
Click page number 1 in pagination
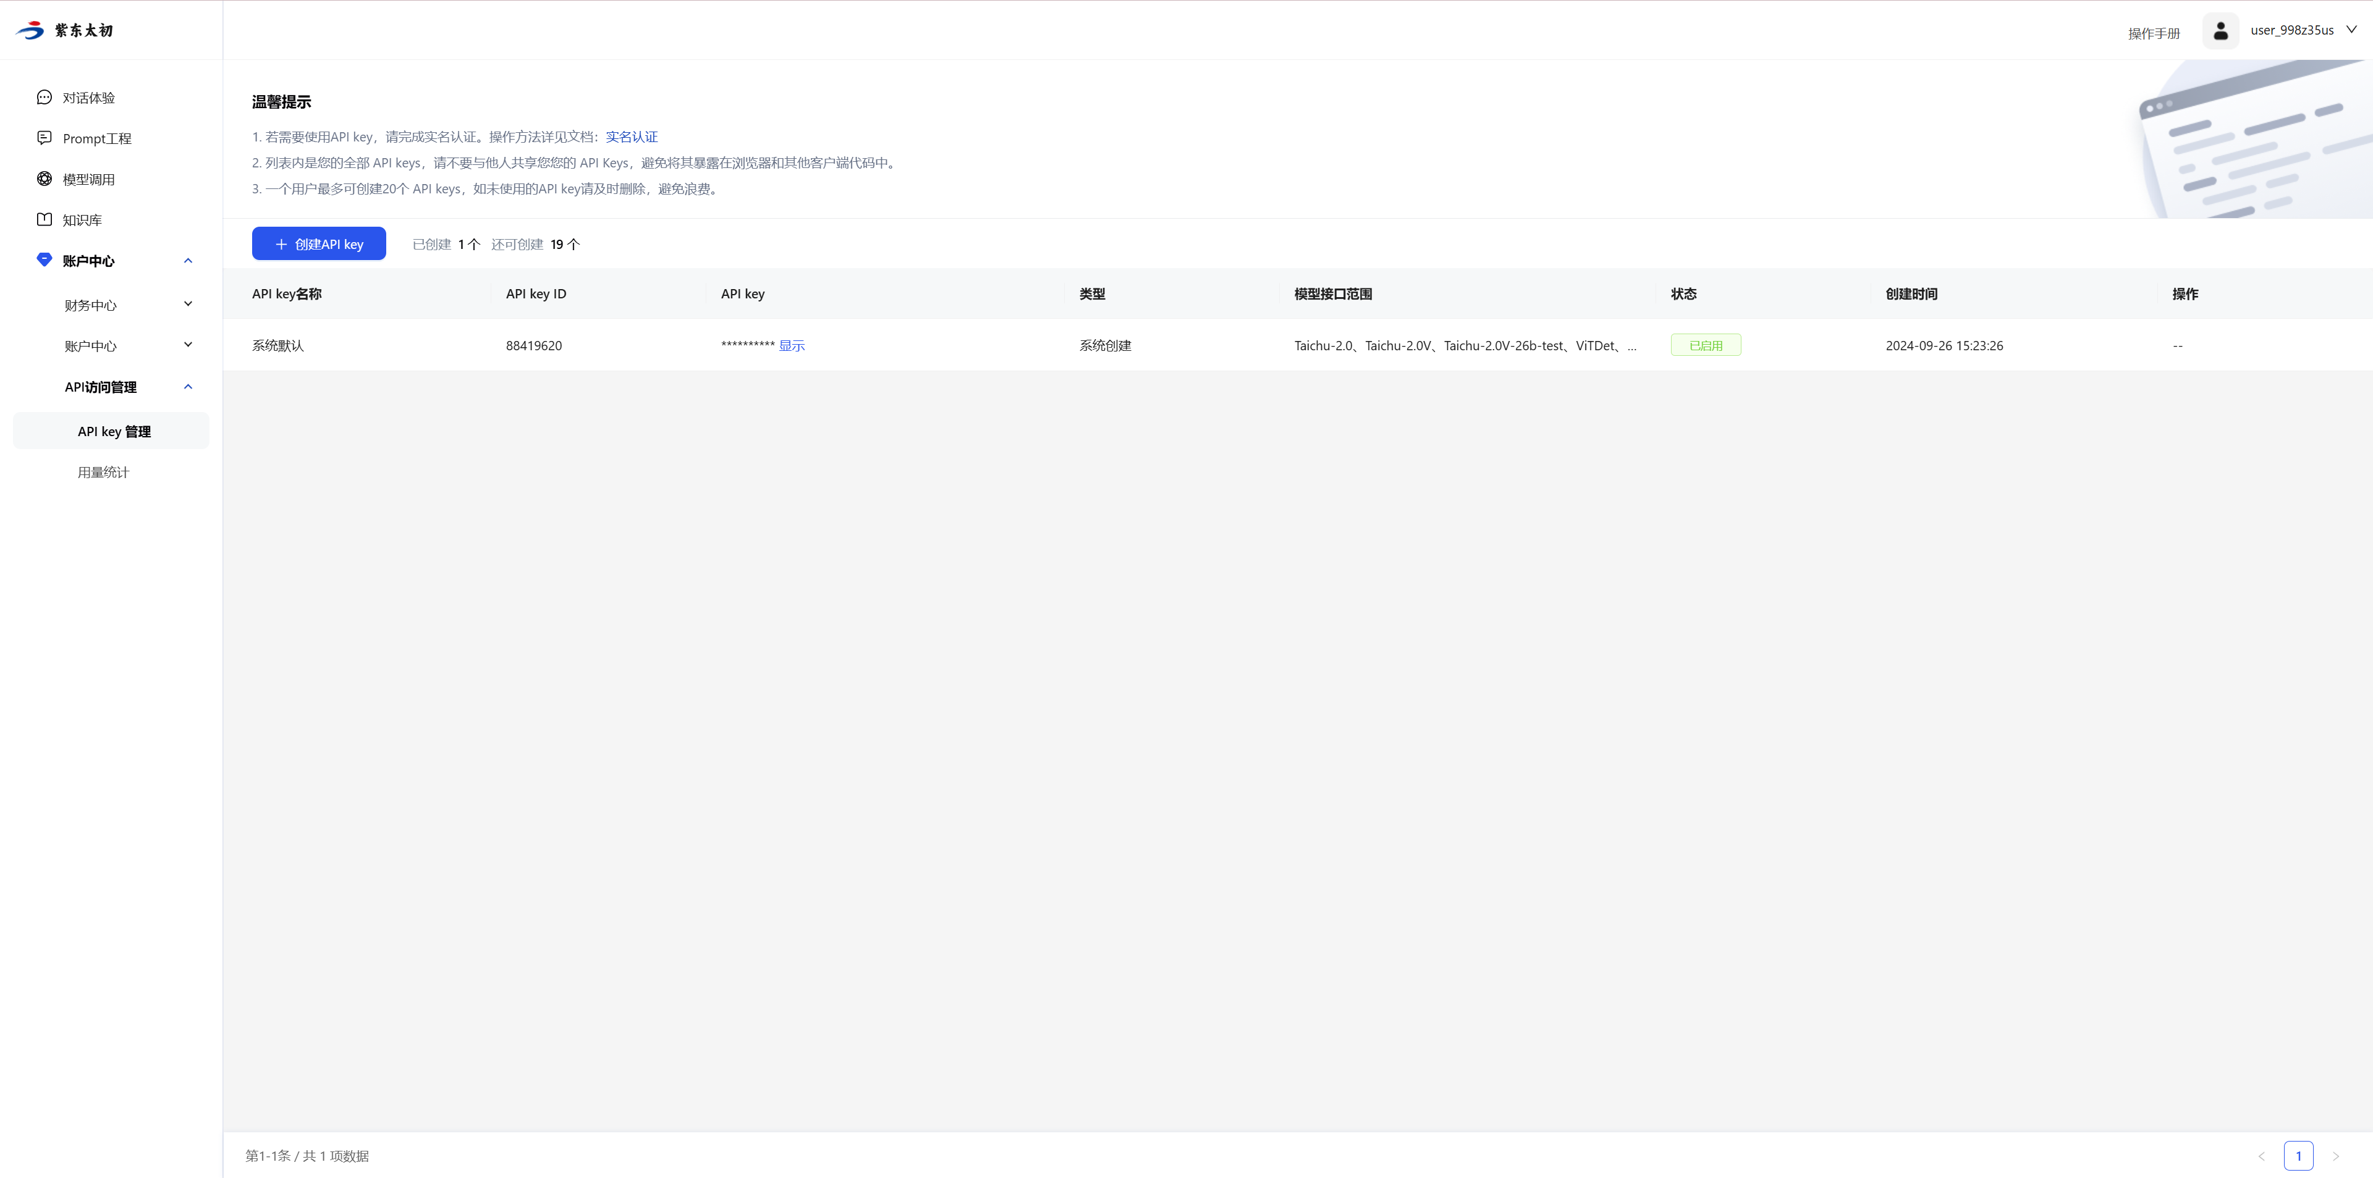[x=2298, y=1155]
